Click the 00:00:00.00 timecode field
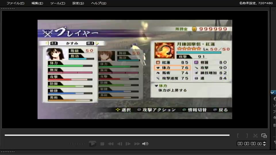This screenshot has width=276, height=155. (250, 144)
